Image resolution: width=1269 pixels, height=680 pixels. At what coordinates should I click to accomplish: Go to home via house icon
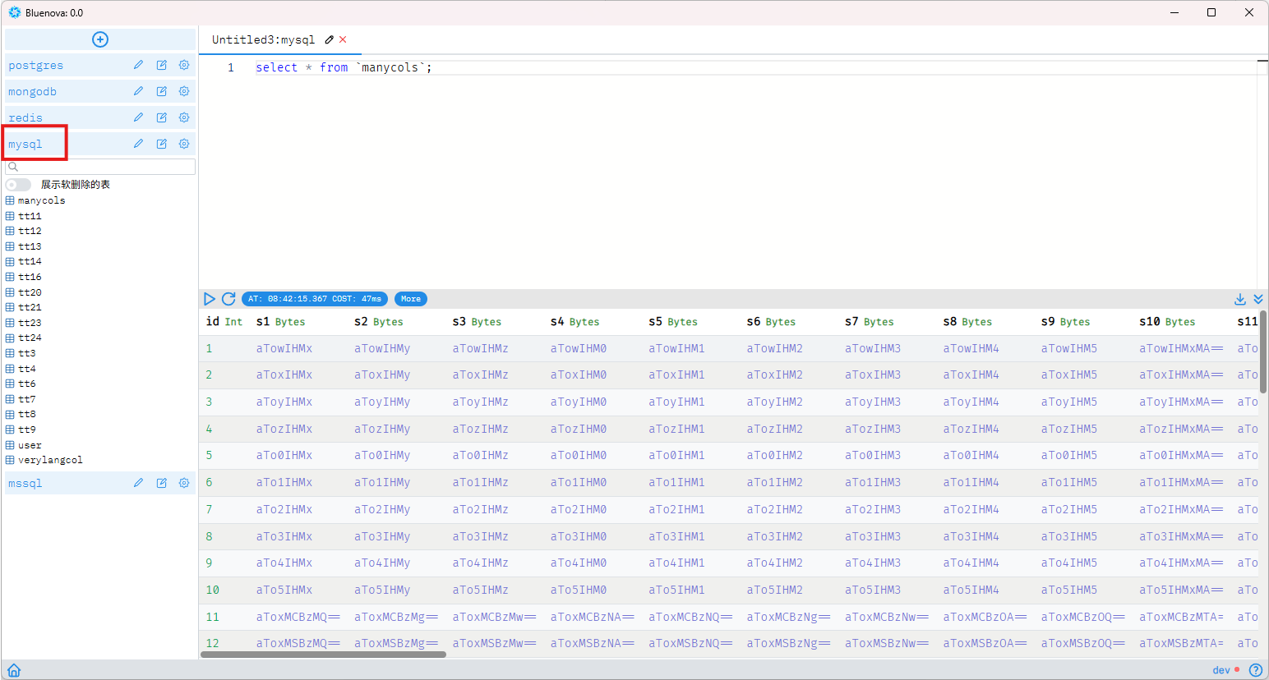(x=14, y=670)
